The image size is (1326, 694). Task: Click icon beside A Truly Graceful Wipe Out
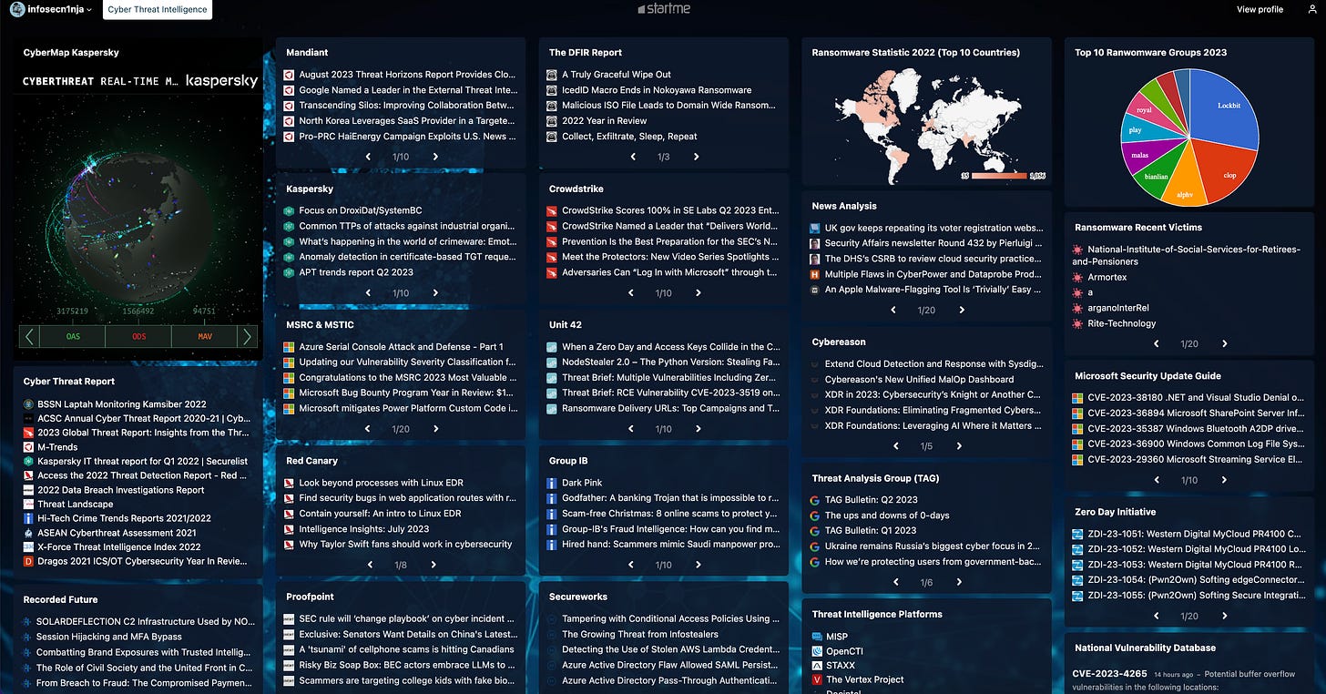[x=552, y=75]
